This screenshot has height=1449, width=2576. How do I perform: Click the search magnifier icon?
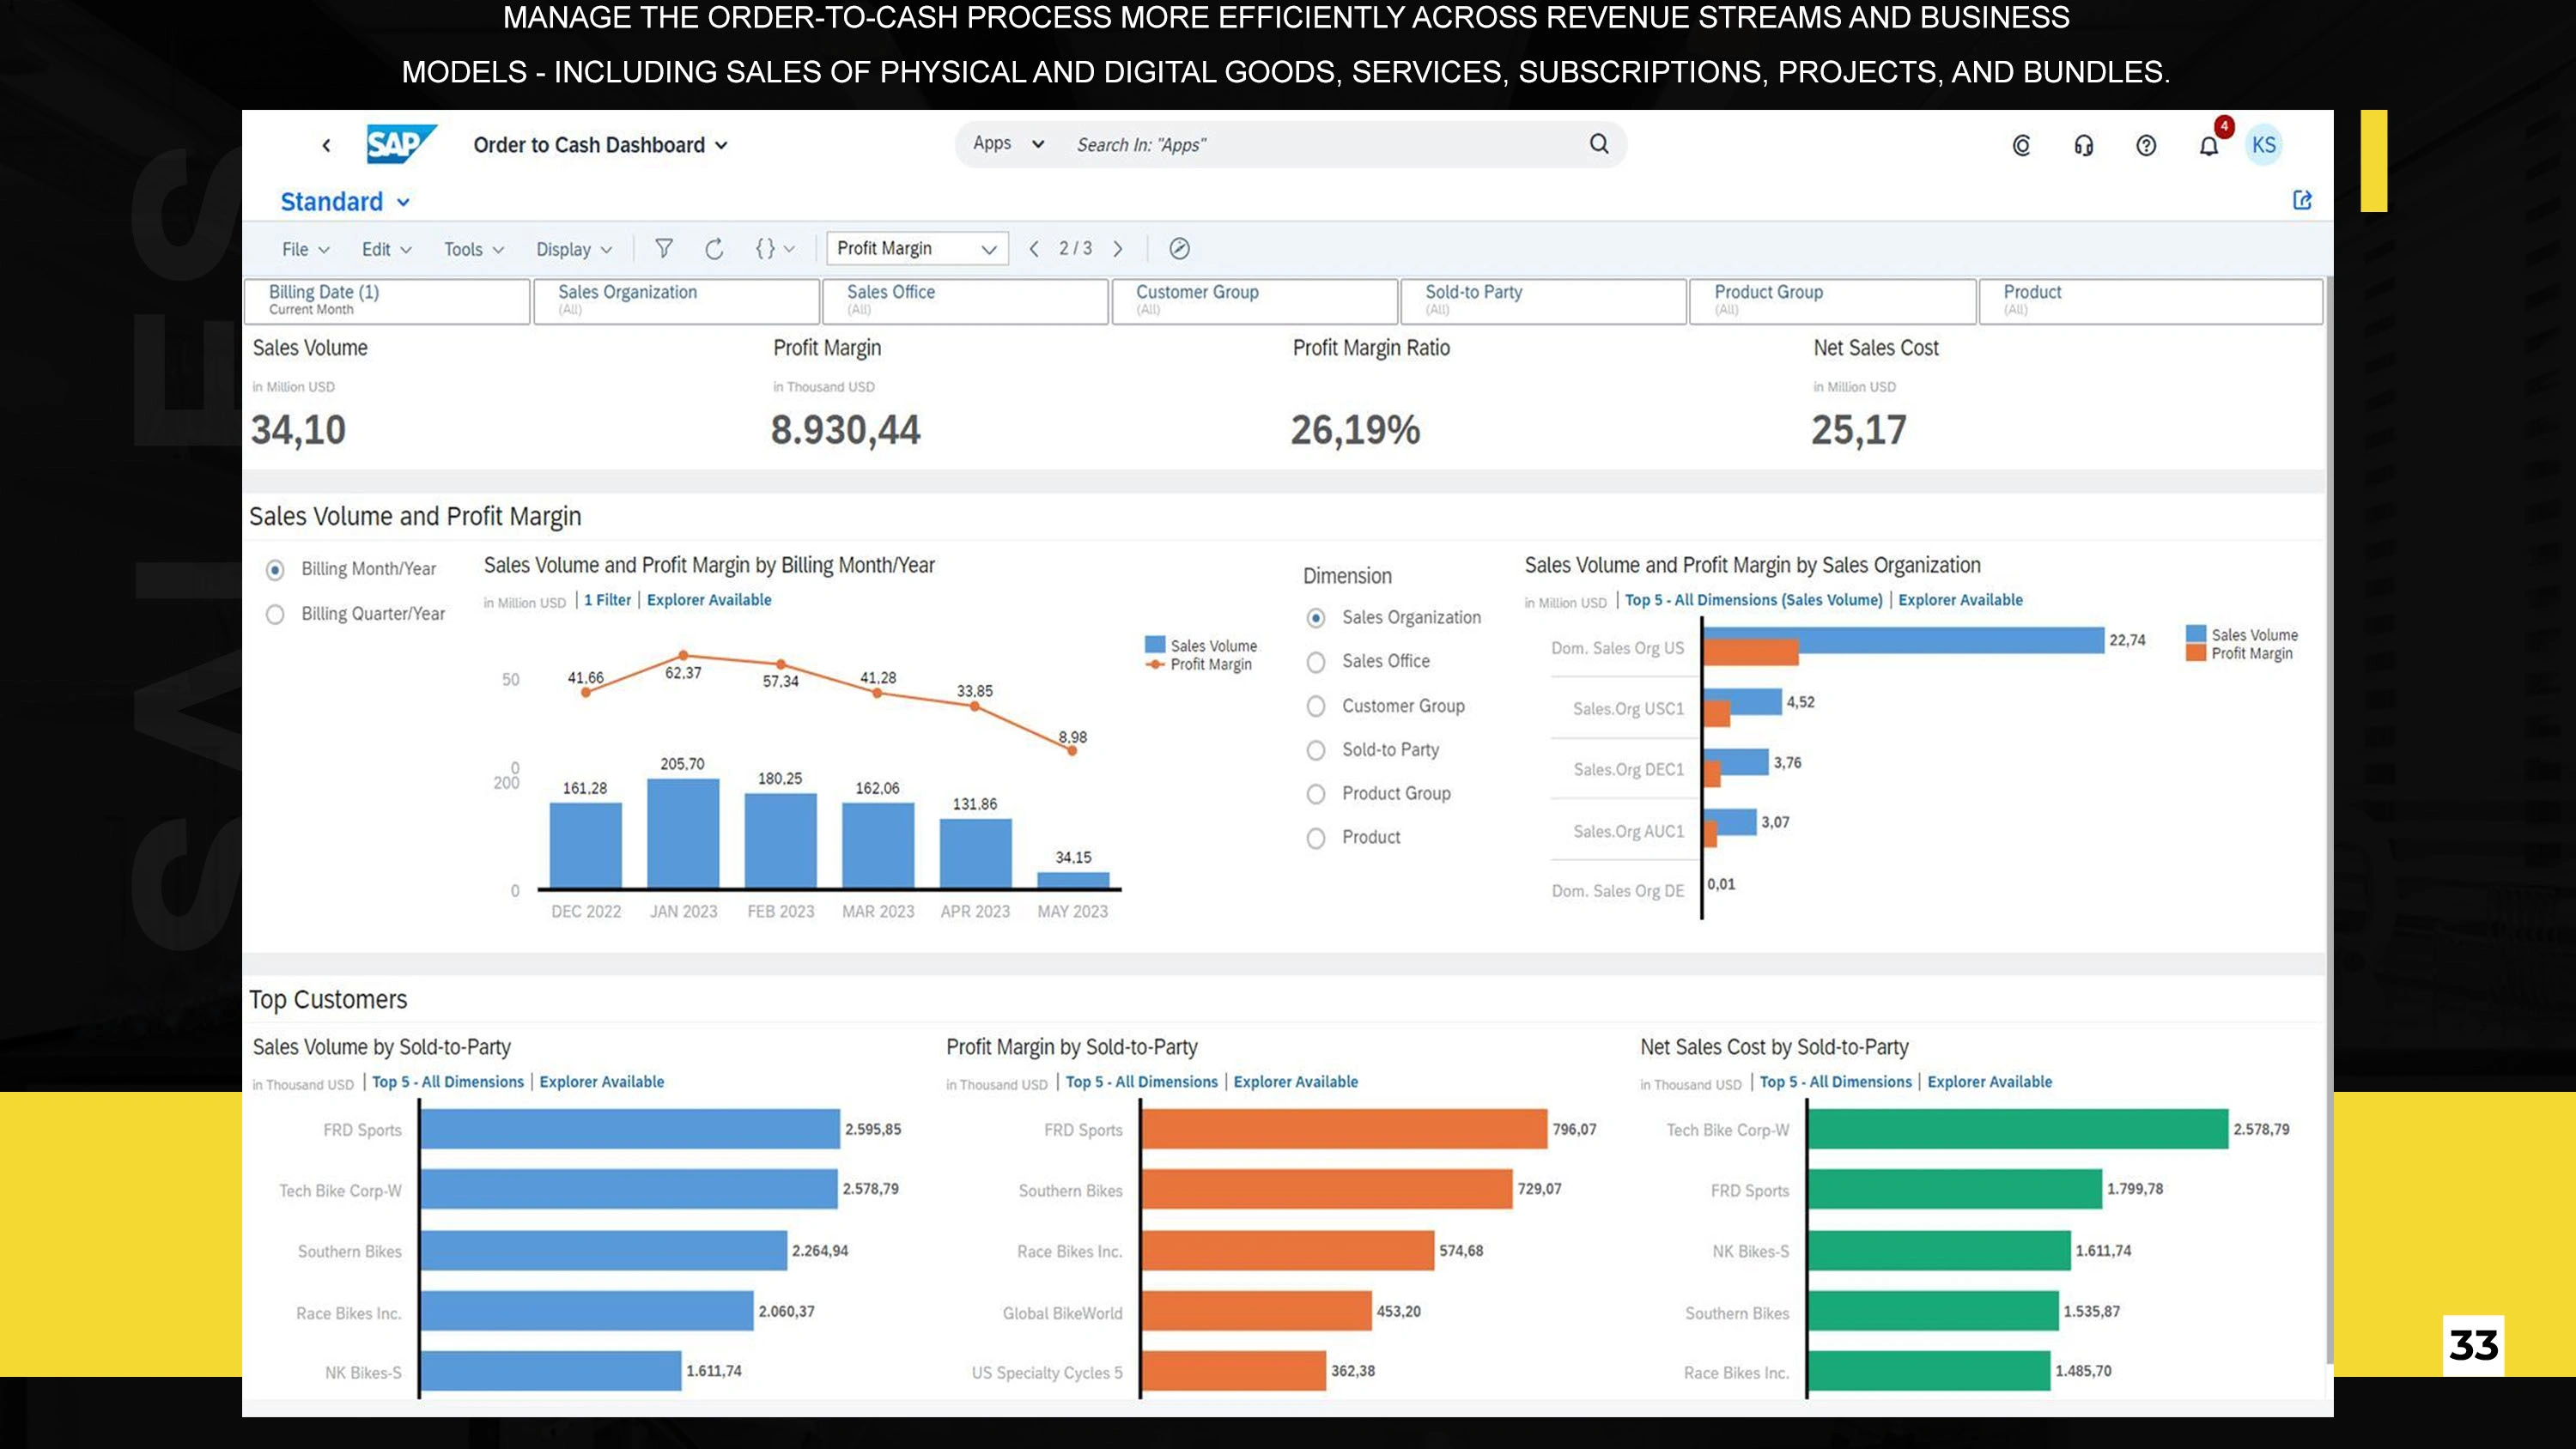[x=1599, y=144]
